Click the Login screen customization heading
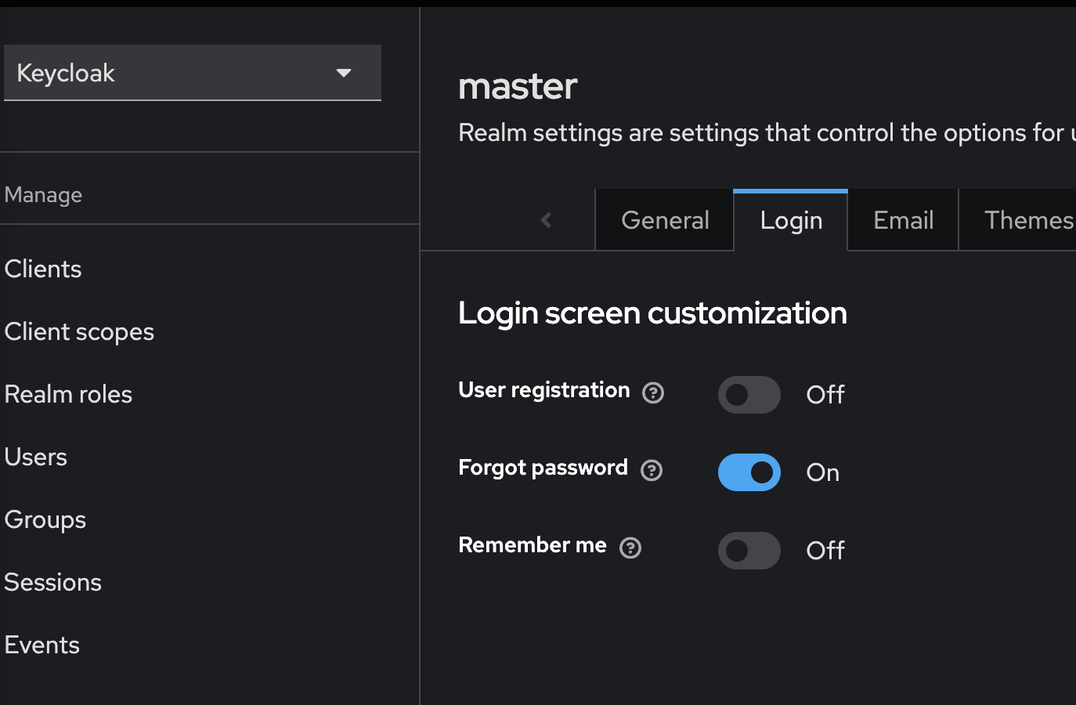The image size is (1076, 705). pyautogui.click(x=652, y=313)
